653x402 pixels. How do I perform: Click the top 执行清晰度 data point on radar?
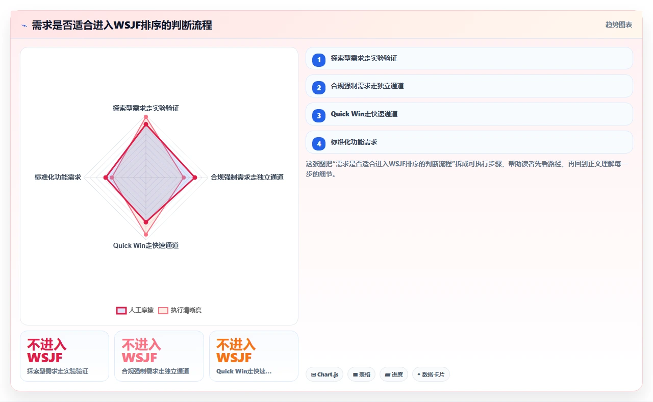click(x=146, y=117)
